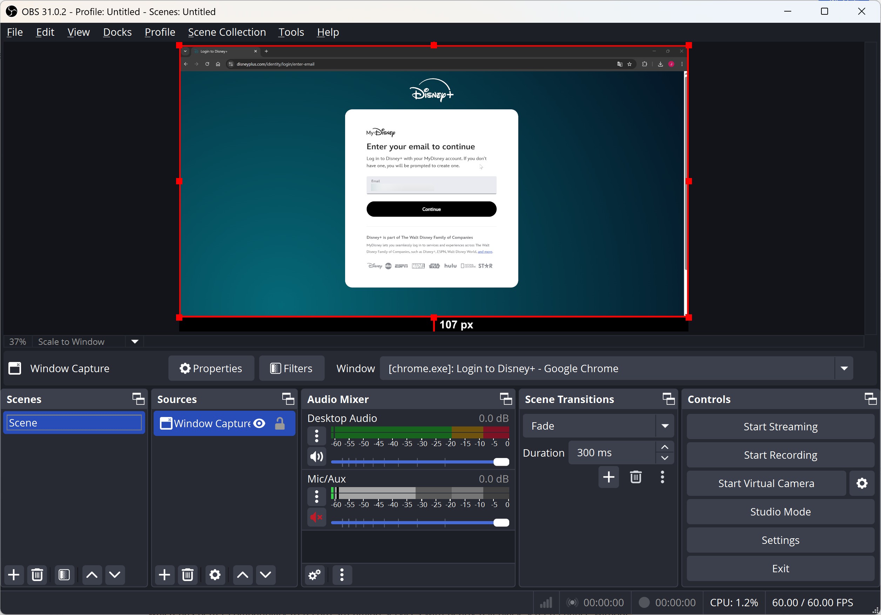Image resolution: width=881 pixels, height=615 pixels.
Task: Click Start Virtual Camera button
Action: tap(766, 484)
